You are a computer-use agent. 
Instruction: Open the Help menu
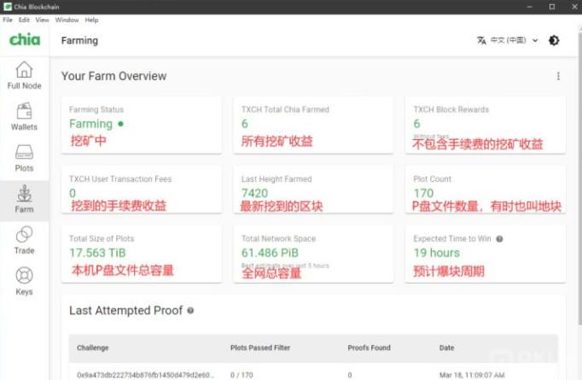tap(91, 20)
